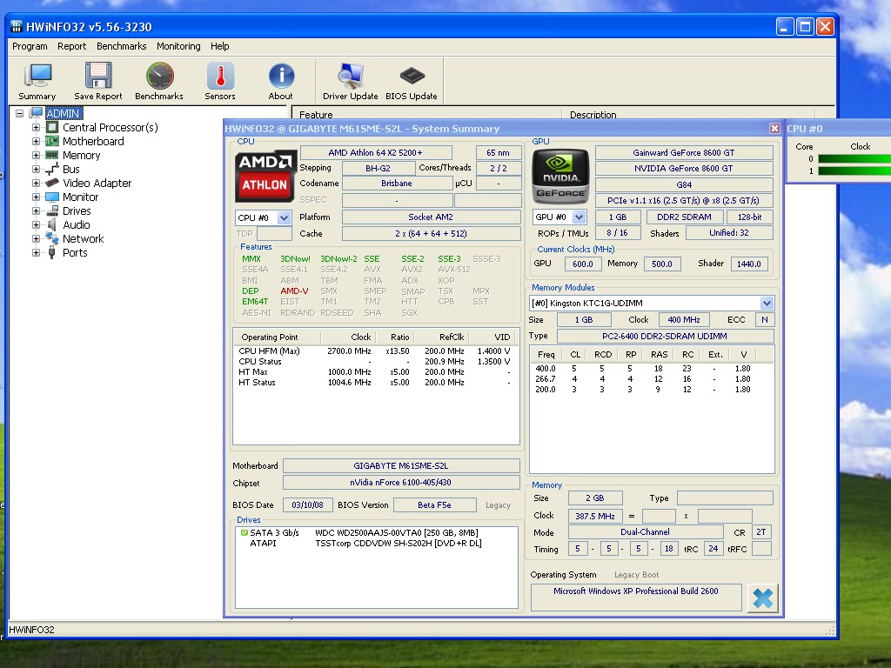
Task: Open the Benchmarks menu
Action: pos(121,46)
